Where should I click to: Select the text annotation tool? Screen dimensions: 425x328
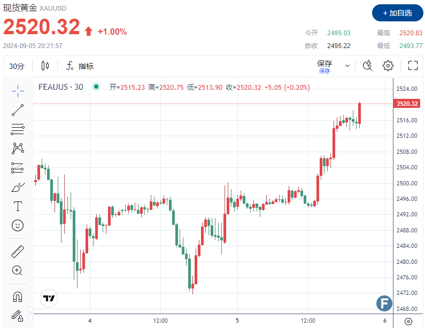18,206
